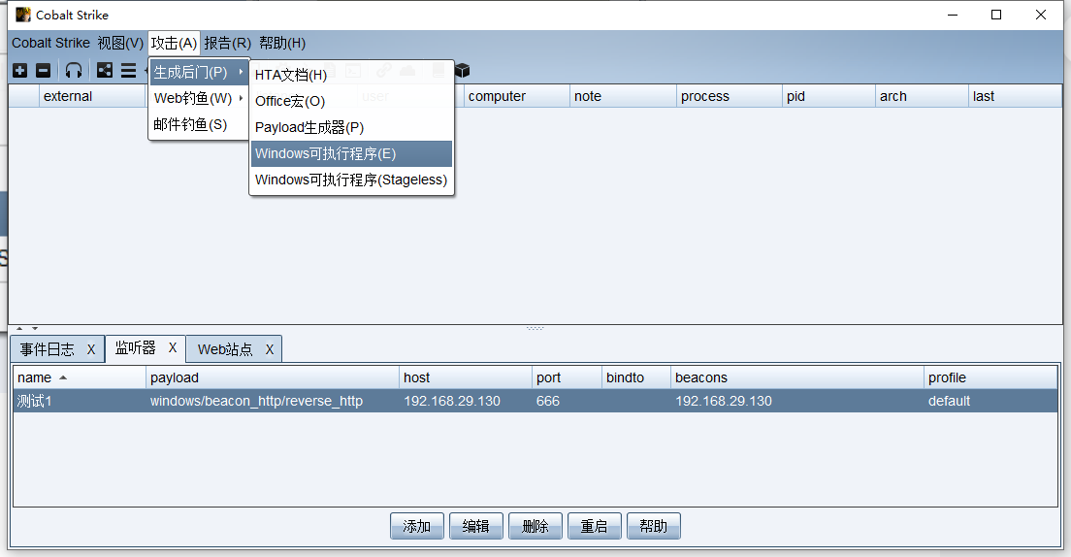Select the listener row named 测试1
This screenshot has height=557, width=1071.
(x=535, y=401)
